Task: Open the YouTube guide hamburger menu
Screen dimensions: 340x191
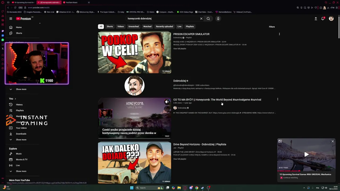Action: click(x=11, y=19)
